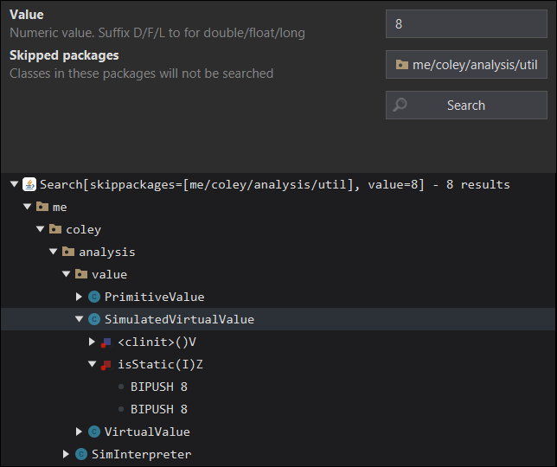This screenshot has height=467, width=557.
Task: Select the isStatic(I)Z row text
Action: click(x=160, y=364)
